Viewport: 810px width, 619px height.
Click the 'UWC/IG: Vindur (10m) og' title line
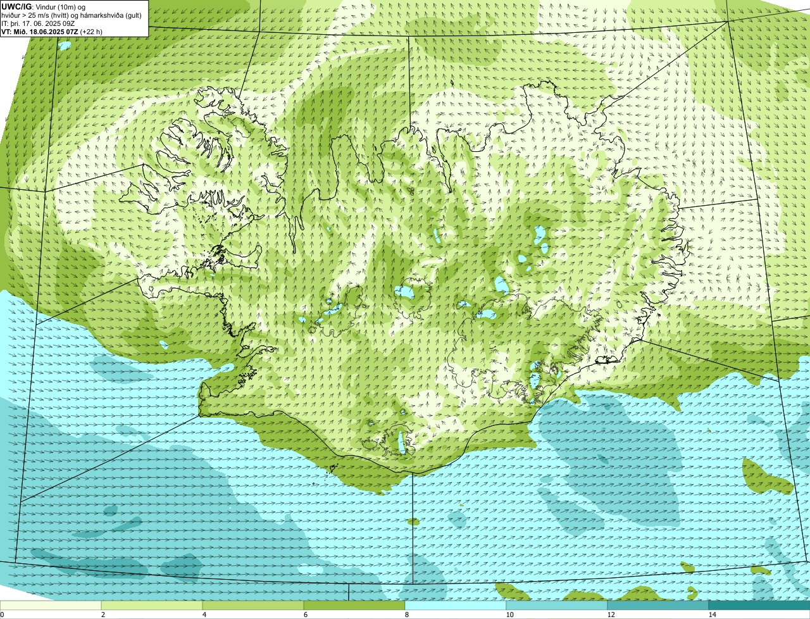tap(43, 6)
